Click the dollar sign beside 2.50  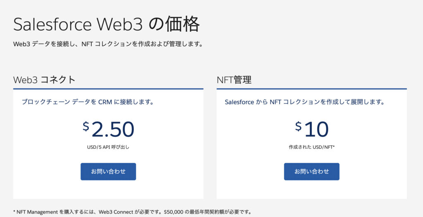coord(86,126)
